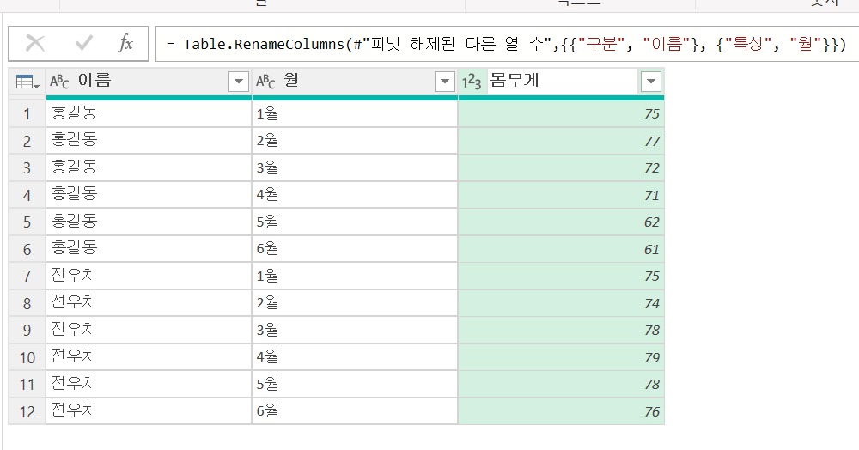Select row number 4

tap(27, 196)
